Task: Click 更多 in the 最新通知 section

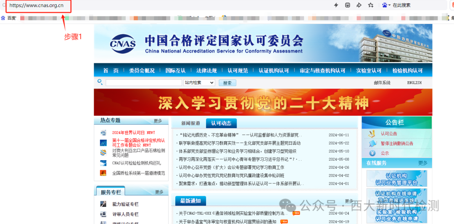Action: point(349,201)
